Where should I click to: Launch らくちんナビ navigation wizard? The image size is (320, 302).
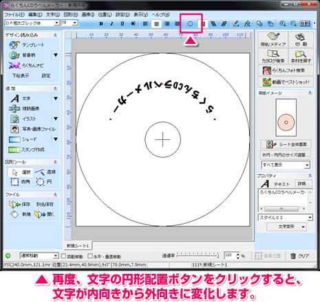tap(26, 65)
